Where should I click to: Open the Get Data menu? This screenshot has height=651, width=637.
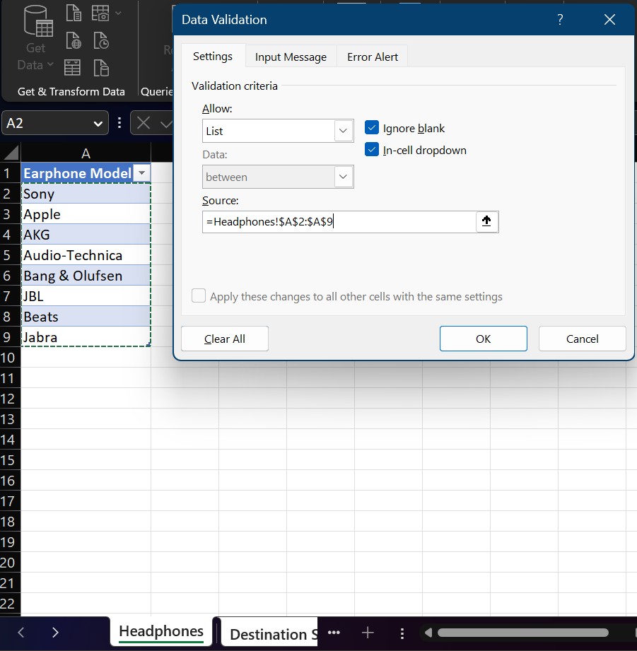pos(37,38)
